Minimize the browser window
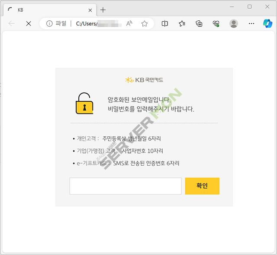The height and width of the screenshot is (255, 277). [232, 7]
